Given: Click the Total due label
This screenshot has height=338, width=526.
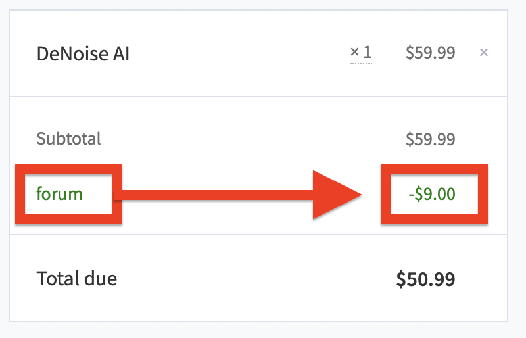Looking at the screenshot, I should click(x=76, y=279).
